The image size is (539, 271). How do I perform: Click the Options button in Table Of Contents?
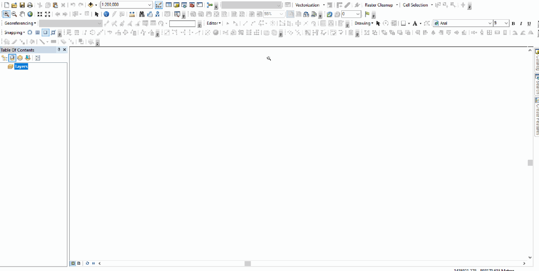pyautogui.click(x=38, y=58)
